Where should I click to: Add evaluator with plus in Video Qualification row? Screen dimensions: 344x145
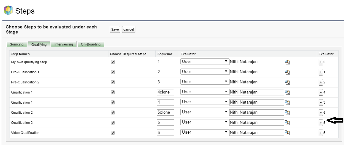[x=321, y=133]
